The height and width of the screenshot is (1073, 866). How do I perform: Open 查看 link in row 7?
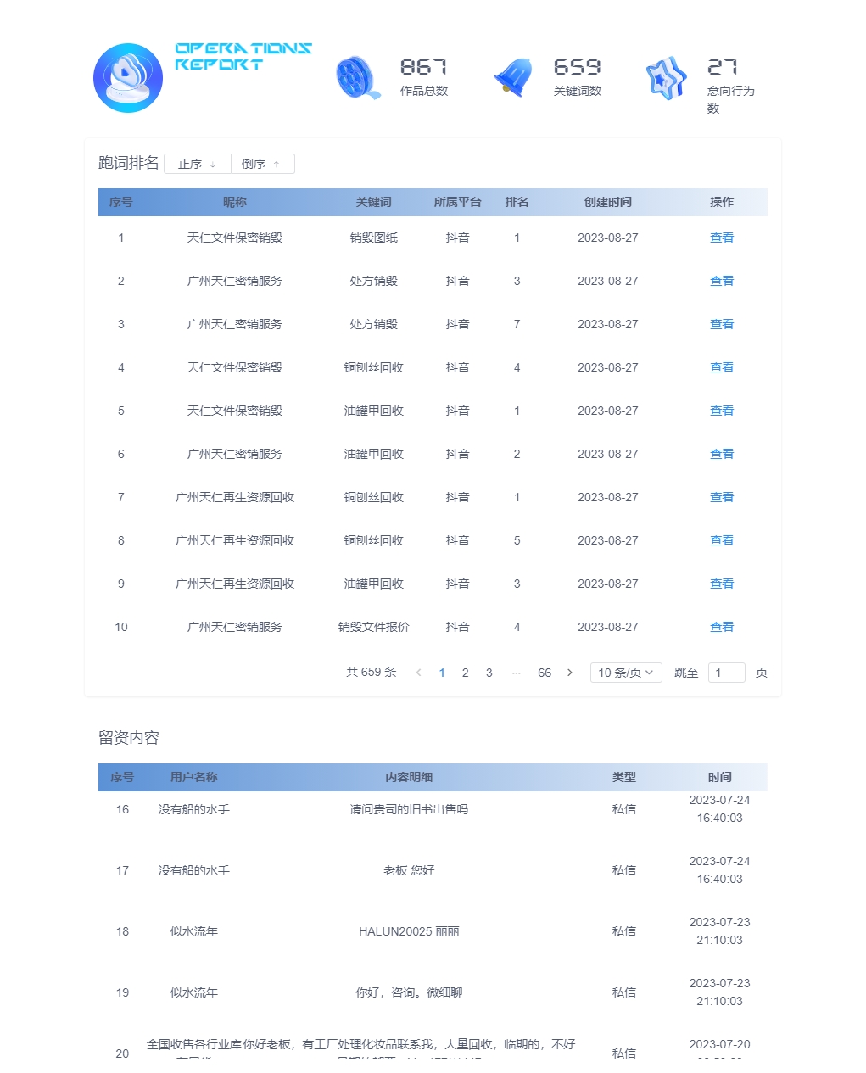tap(722, 497)
